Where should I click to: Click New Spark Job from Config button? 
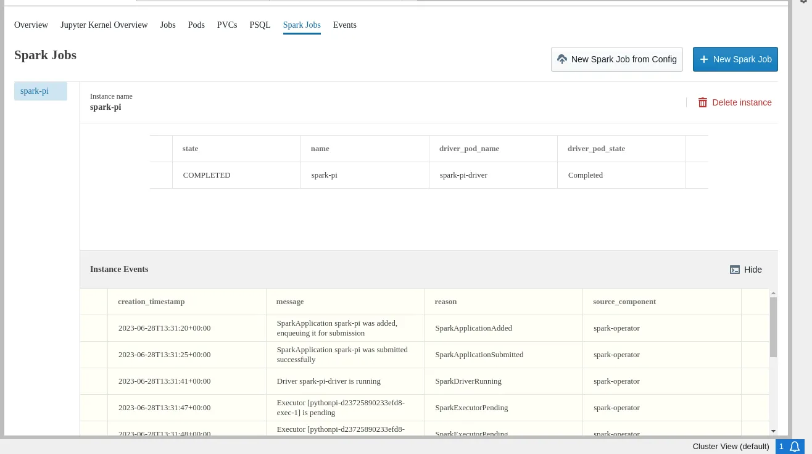pyautogui.click(x=617, y=59)
